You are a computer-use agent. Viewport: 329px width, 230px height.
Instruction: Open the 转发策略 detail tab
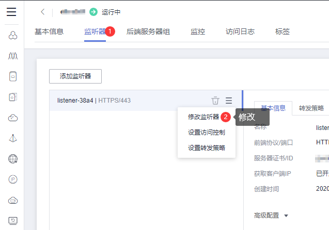click(311, 108)
